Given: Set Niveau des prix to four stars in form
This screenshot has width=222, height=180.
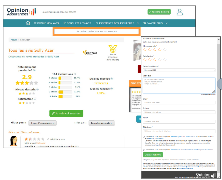Looking at the screenshot, I should (159, 50).
